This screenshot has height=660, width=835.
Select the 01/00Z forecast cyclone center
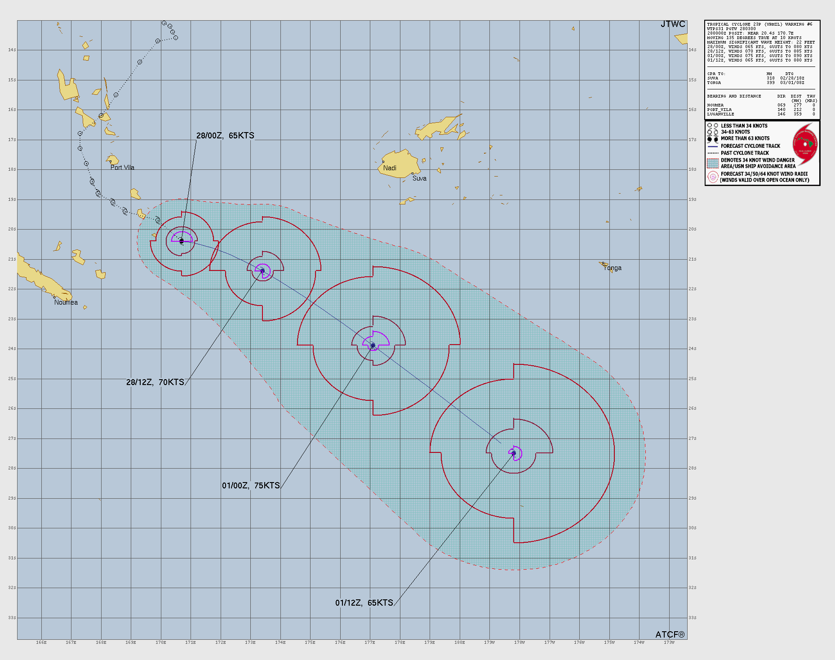click(x=373, y=345)
